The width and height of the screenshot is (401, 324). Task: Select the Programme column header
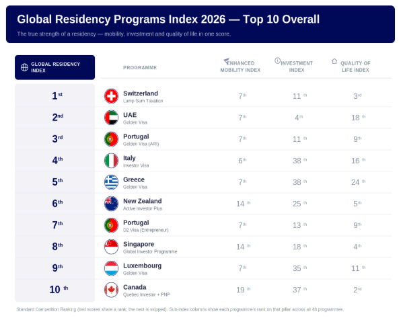tap(140, 68)
